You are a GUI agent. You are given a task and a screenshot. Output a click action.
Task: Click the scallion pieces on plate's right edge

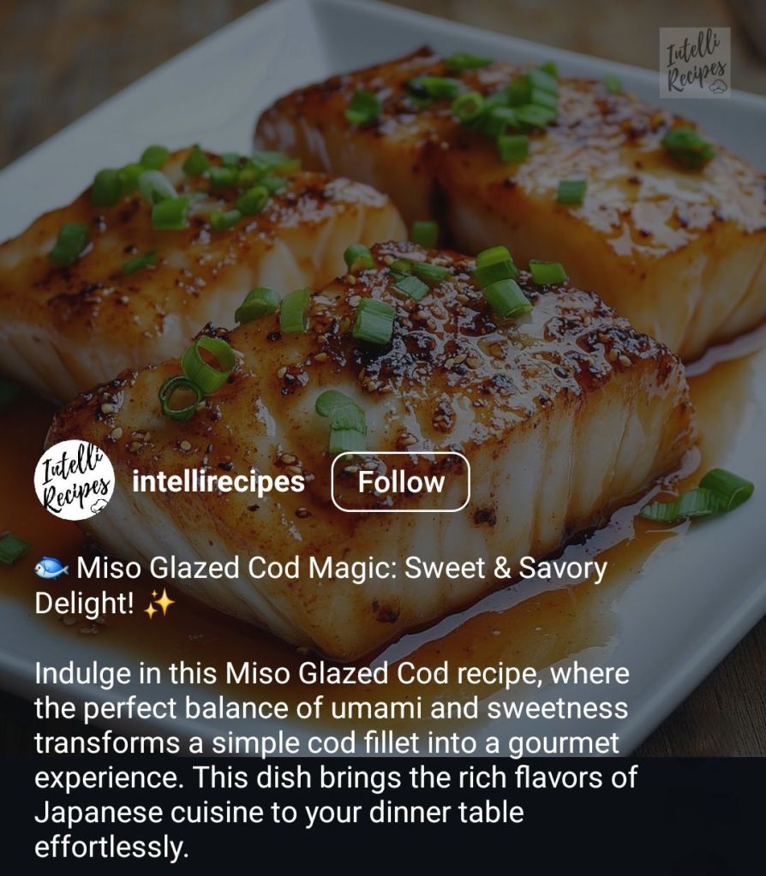[699, 496]
